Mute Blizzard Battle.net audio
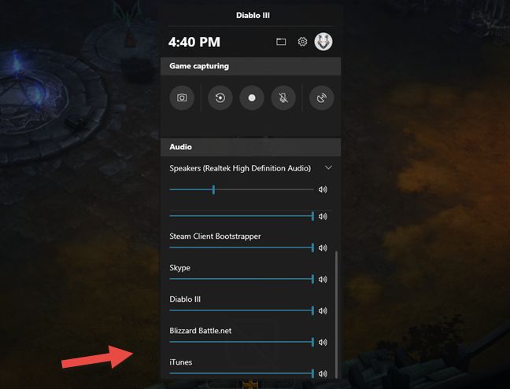Viewport: 510px width, 389px height. pos(323,343)
